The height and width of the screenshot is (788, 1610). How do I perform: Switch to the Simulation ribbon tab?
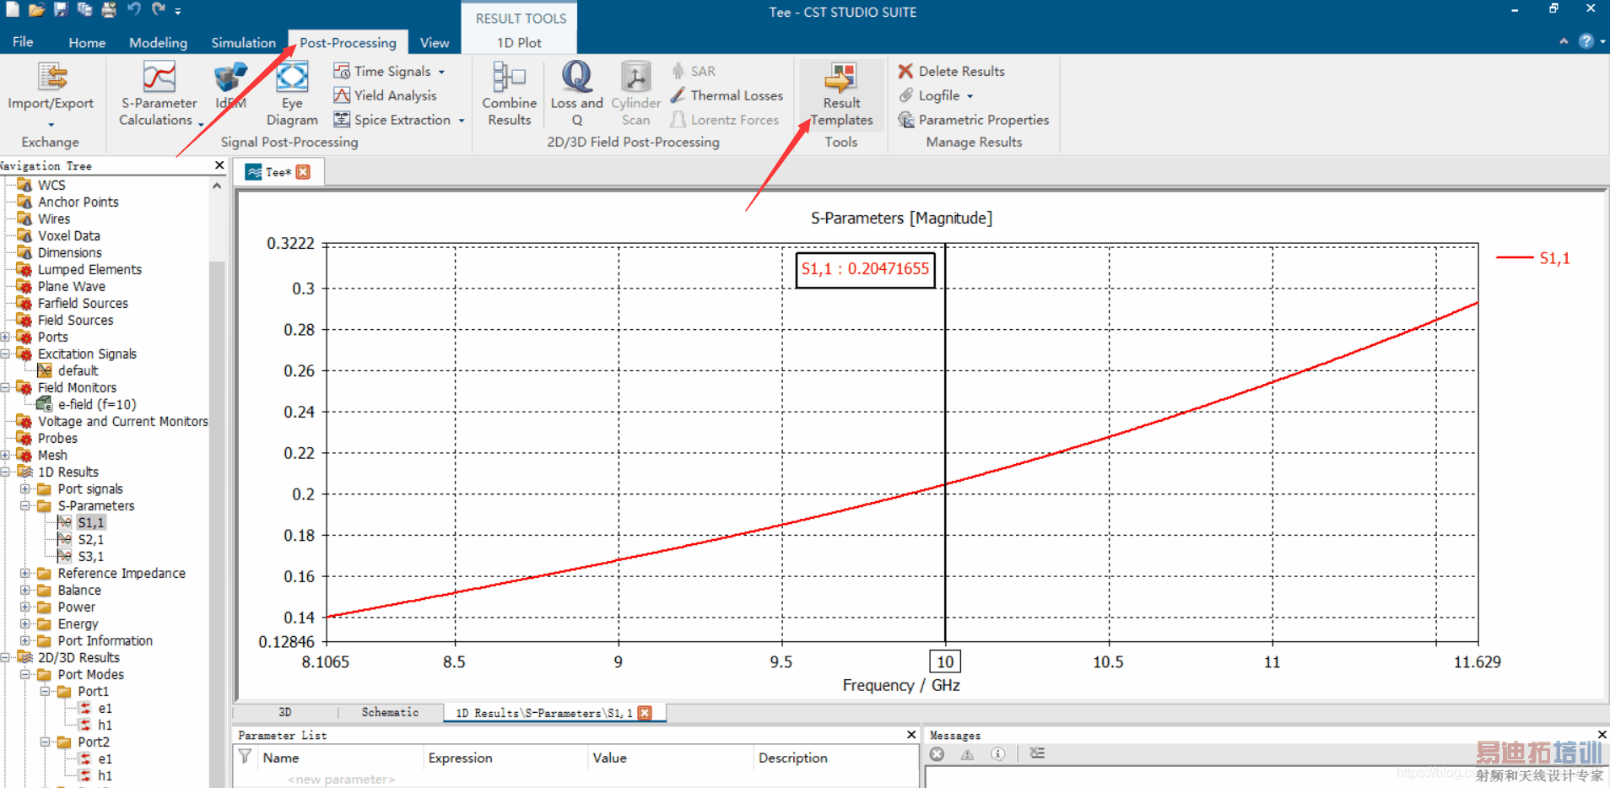[x=243, y=42]
